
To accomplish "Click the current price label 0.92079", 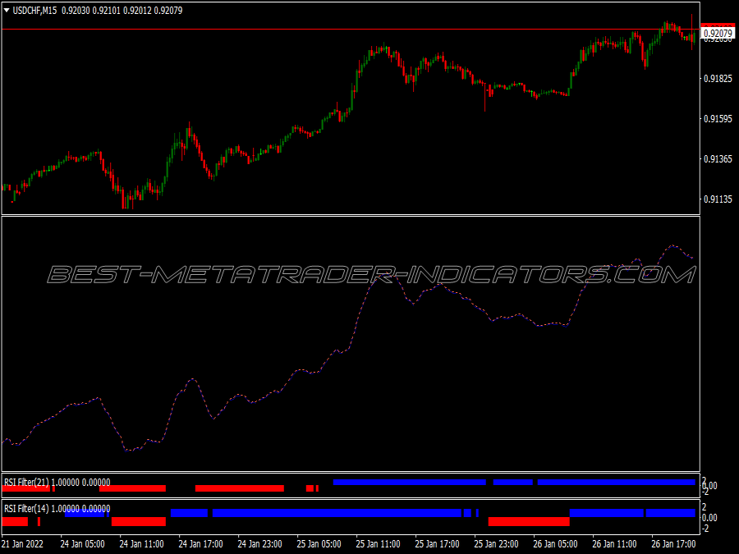I will (x=718, y=33).
